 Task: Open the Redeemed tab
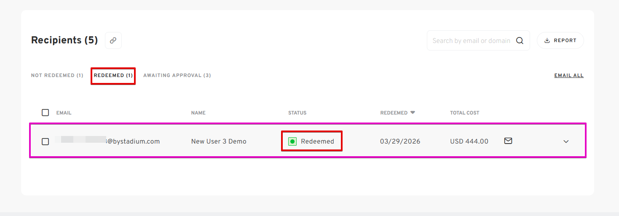[x=113, y=75]
